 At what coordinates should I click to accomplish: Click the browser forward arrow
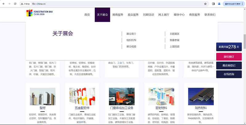pos(9,4)
